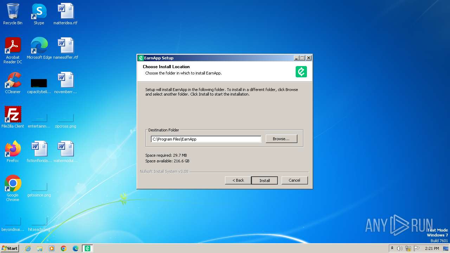Open the Acrobat Reader DC shortcut
The image size is (450, 253).
pyautogui.click(x=13, y=51)
